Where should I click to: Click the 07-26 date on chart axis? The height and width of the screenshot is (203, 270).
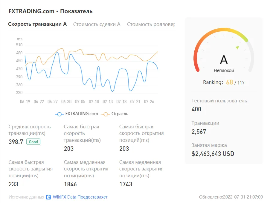(x=149, y=101)
